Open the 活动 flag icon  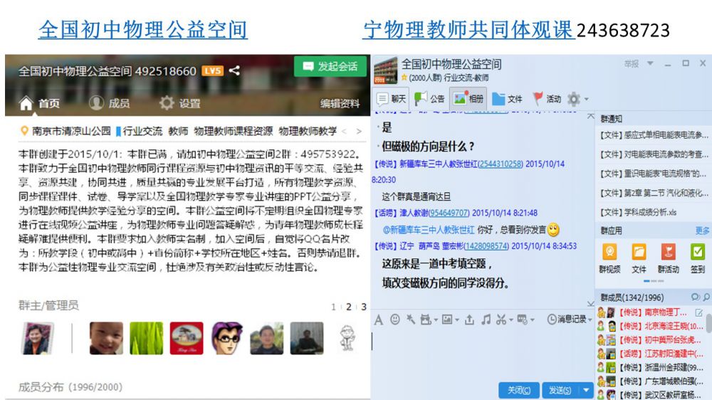coord(546,99)
